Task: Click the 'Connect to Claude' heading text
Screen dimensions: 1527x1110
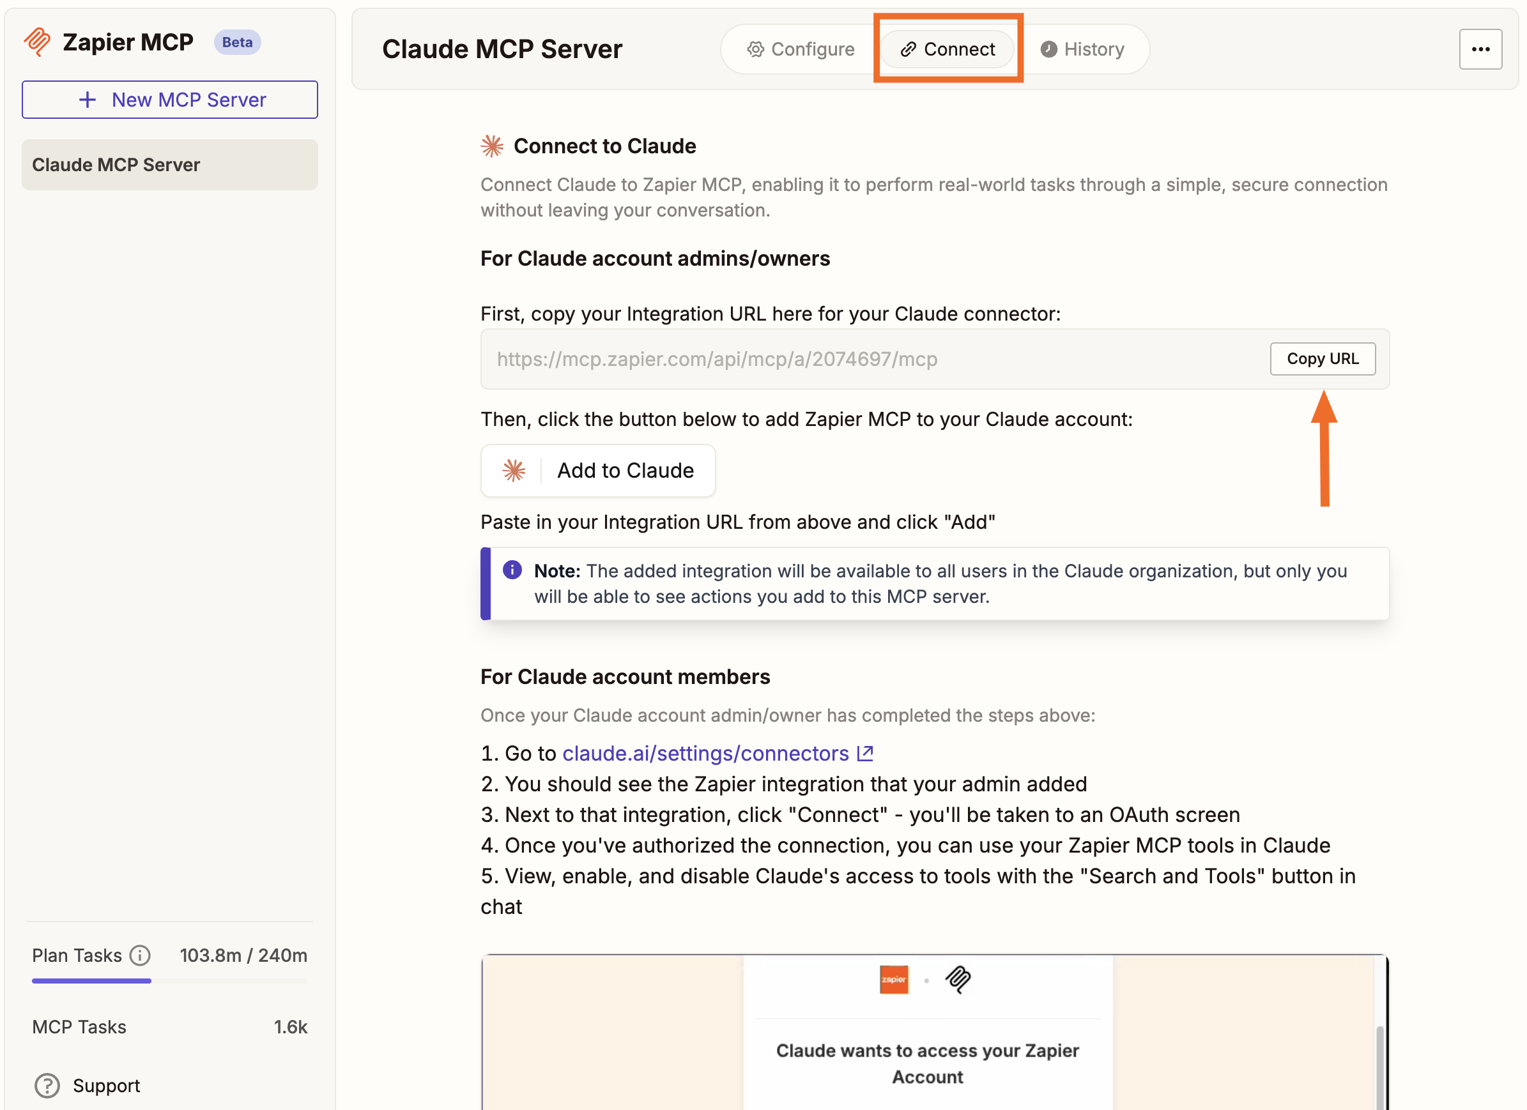Action: pyautogui.click(x=604, y=146)
